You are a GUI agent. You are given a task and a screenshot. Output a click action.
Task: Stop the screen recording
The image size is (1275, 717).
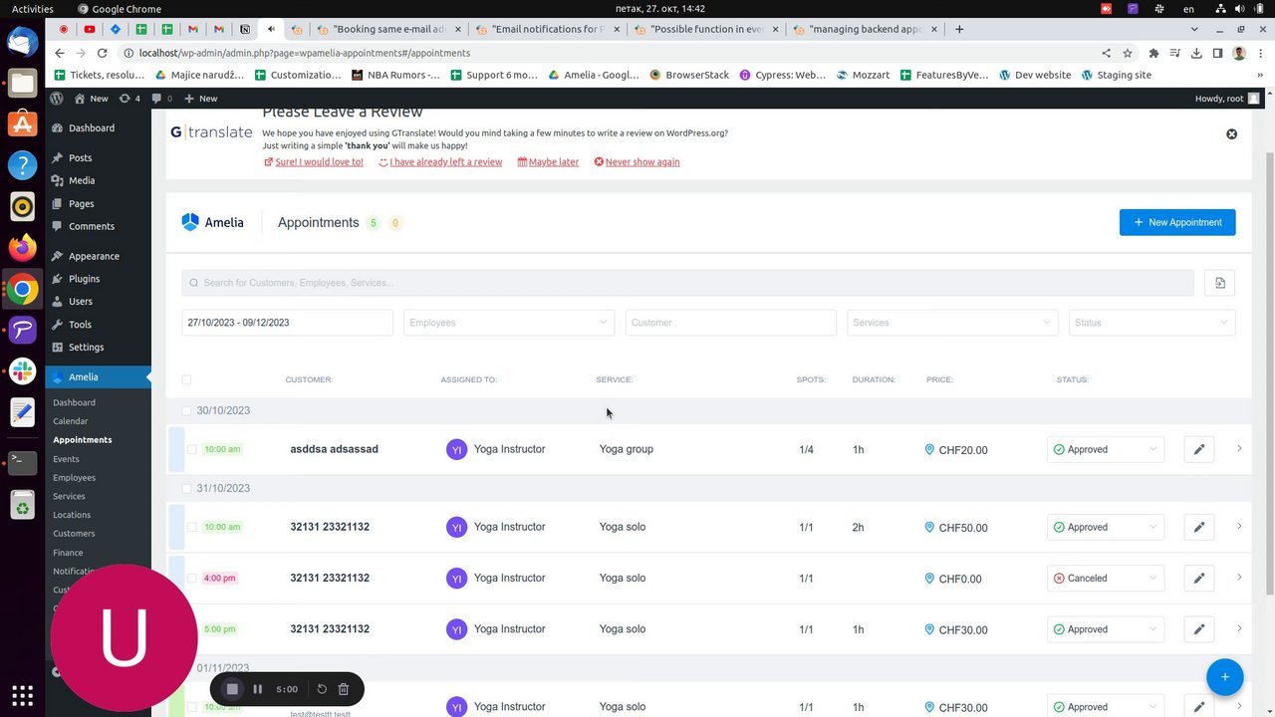tap(232, 689)
